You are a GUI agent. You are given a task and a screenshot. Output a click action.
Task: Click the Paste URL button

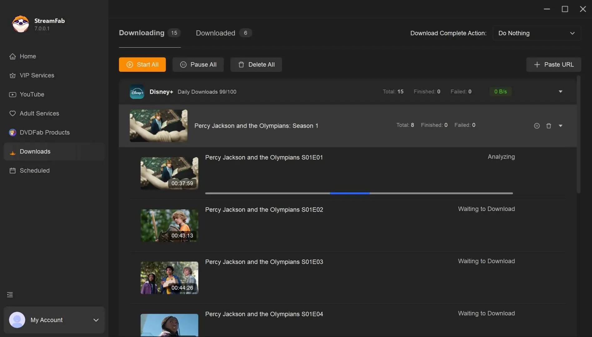(x=553, y=65)
